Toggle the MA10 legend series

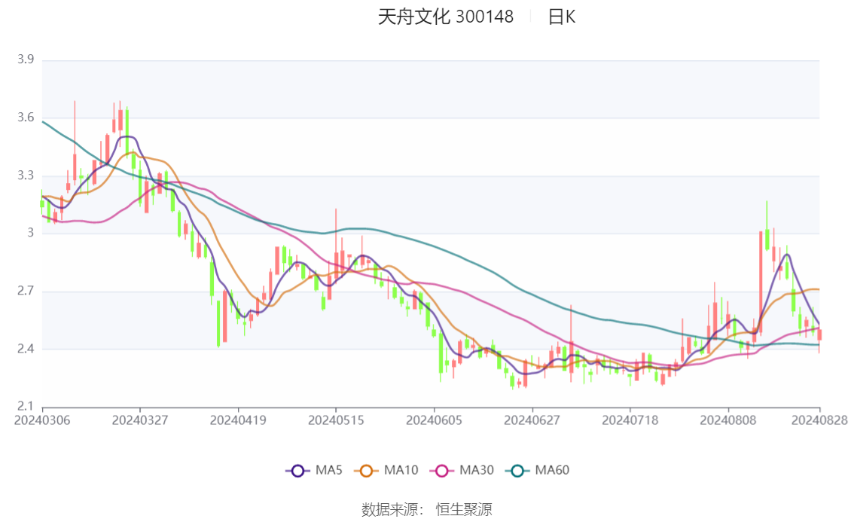pyautogui.click(x=386, y=470)
